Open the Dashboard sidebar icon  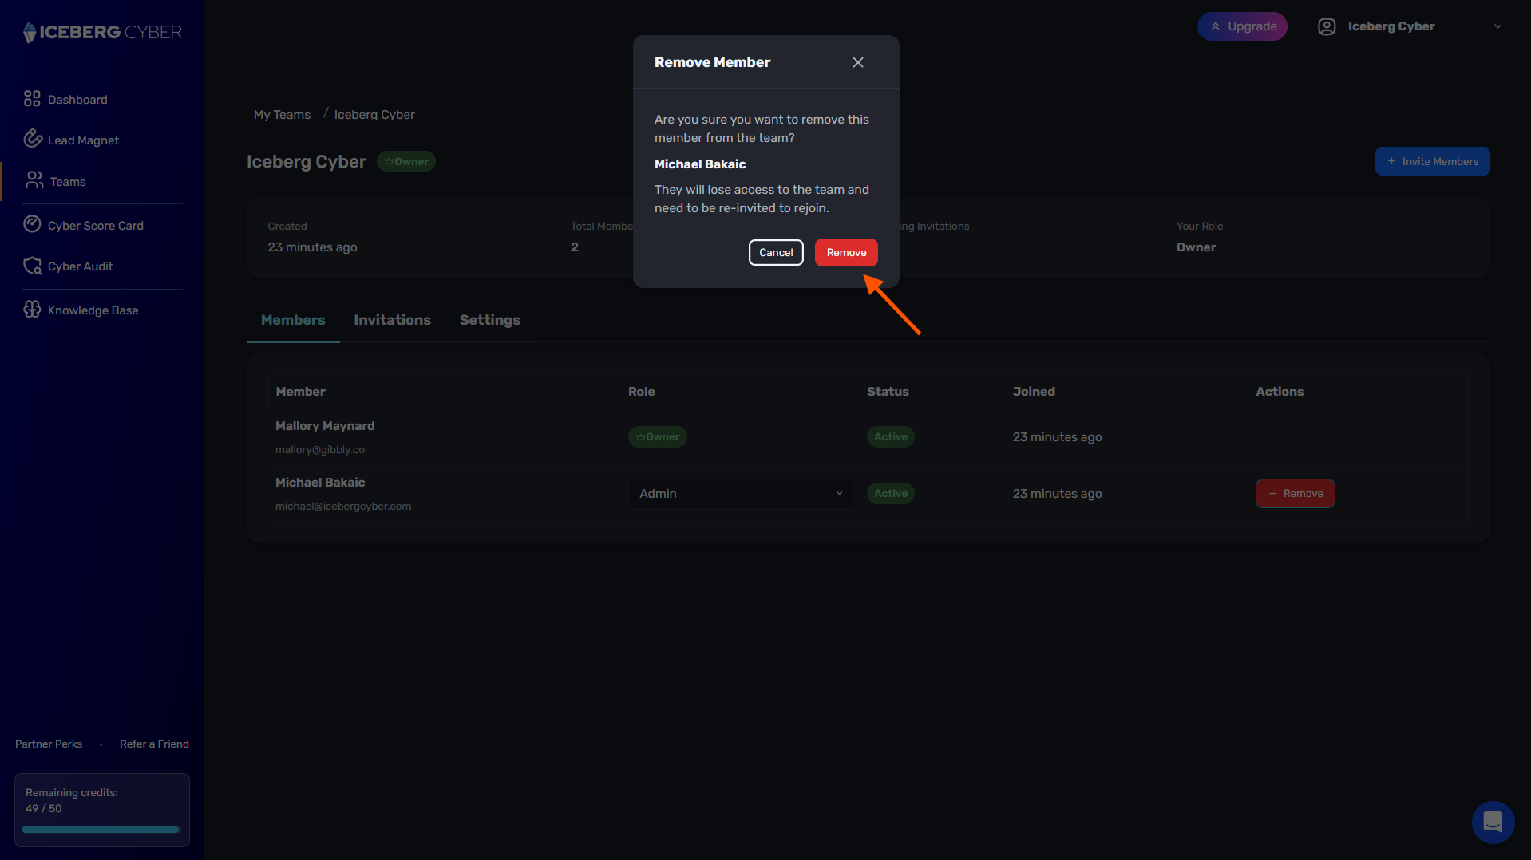pyautogui.click(x=32, y=98)
